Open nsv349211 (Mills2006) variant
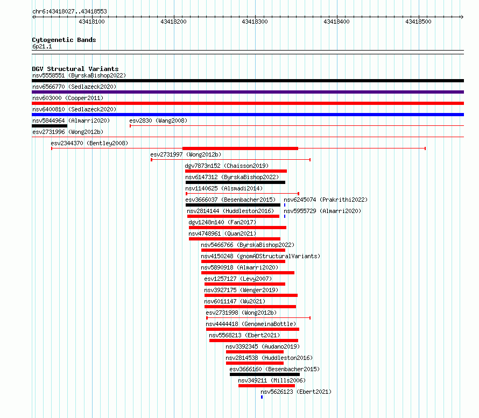 coord(272,380)
